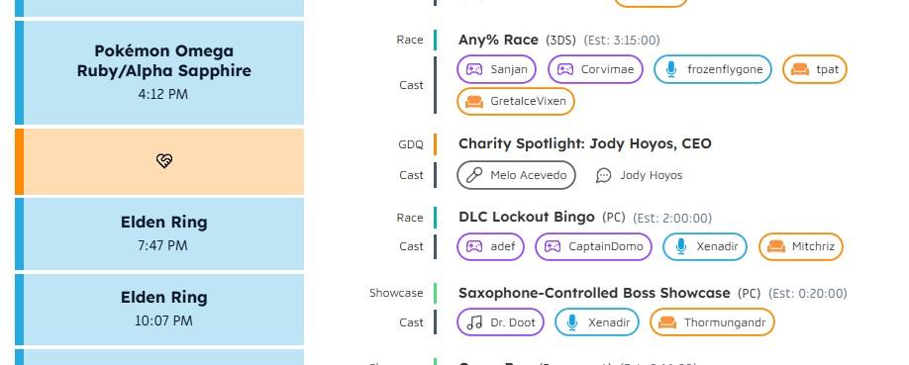Click the couch icon next to tpat
909x365 pixels.
coord(800,69)
